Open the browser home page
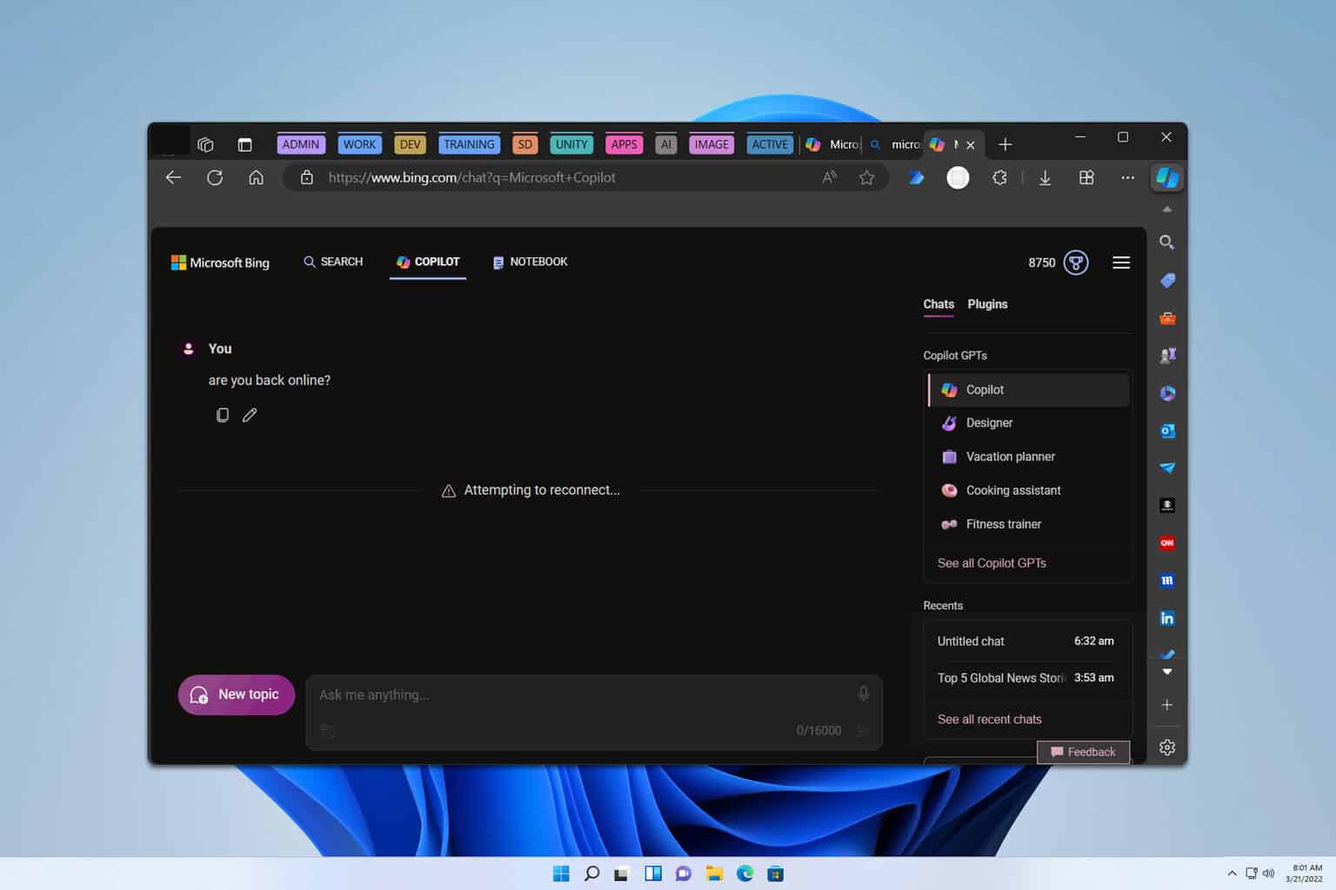Viewport: 1336px width, 890px height. click(256, 177)
